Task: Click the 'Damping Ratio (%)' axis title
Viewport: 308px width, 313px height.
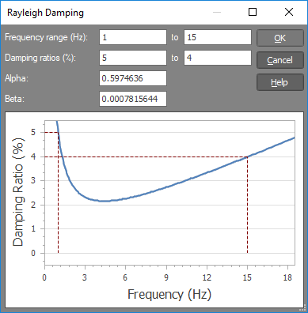Action: pyautogui.click(x=18, y=191)
